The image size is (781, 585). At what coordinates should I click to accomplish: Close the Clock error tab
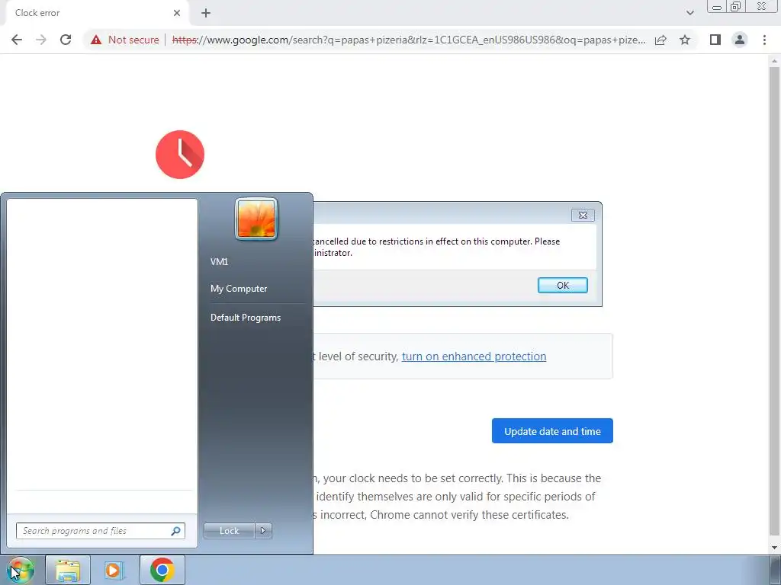click(x=177, y=13)
